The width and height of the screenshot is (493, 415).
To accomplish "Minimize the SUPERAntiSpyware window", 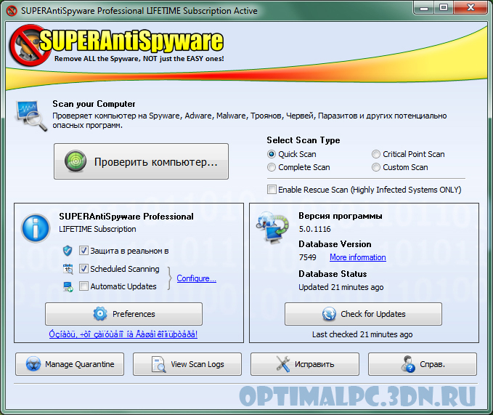I will (424, 8).
